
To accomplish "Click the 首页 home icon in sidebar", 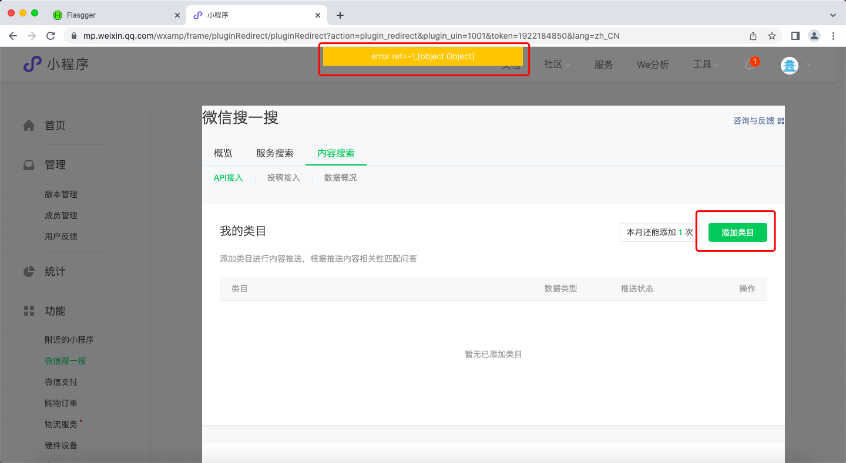I will click(x=29, y=125).
